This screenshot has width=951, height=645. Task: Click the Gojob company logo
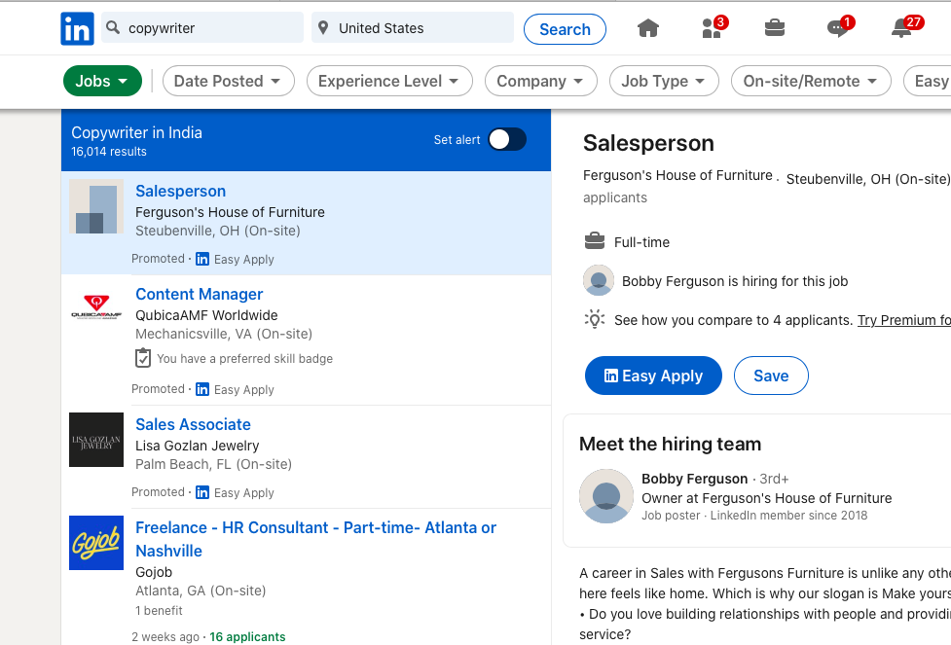[96, 543]
